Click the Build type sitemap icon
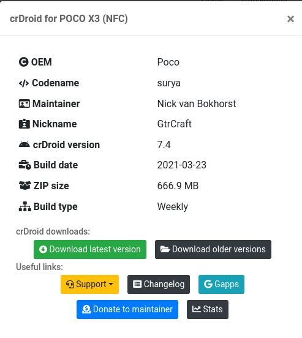The height and width of the screenshot is (338, 302). tap(25, 206)
